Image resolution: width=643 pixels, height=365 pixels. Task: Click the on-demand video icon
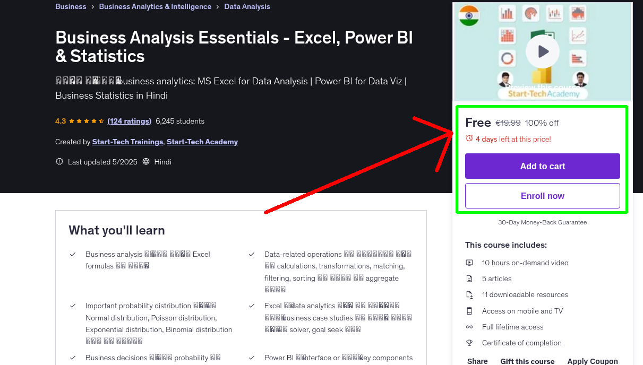point(469,263)
